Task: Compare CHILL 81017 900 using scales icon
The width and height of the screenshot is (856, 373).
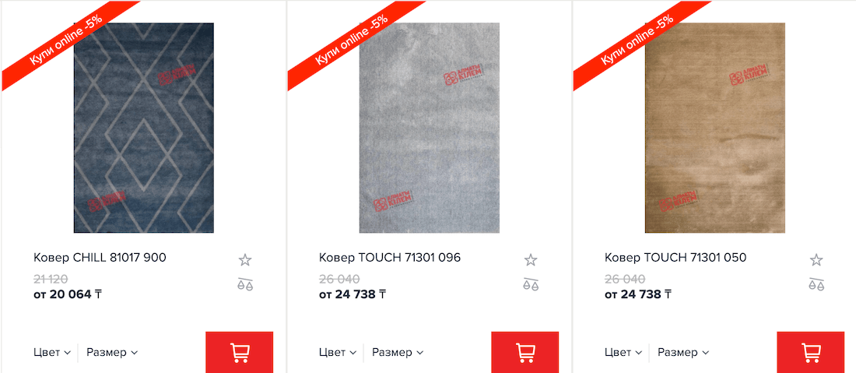Action: [245, 284]
